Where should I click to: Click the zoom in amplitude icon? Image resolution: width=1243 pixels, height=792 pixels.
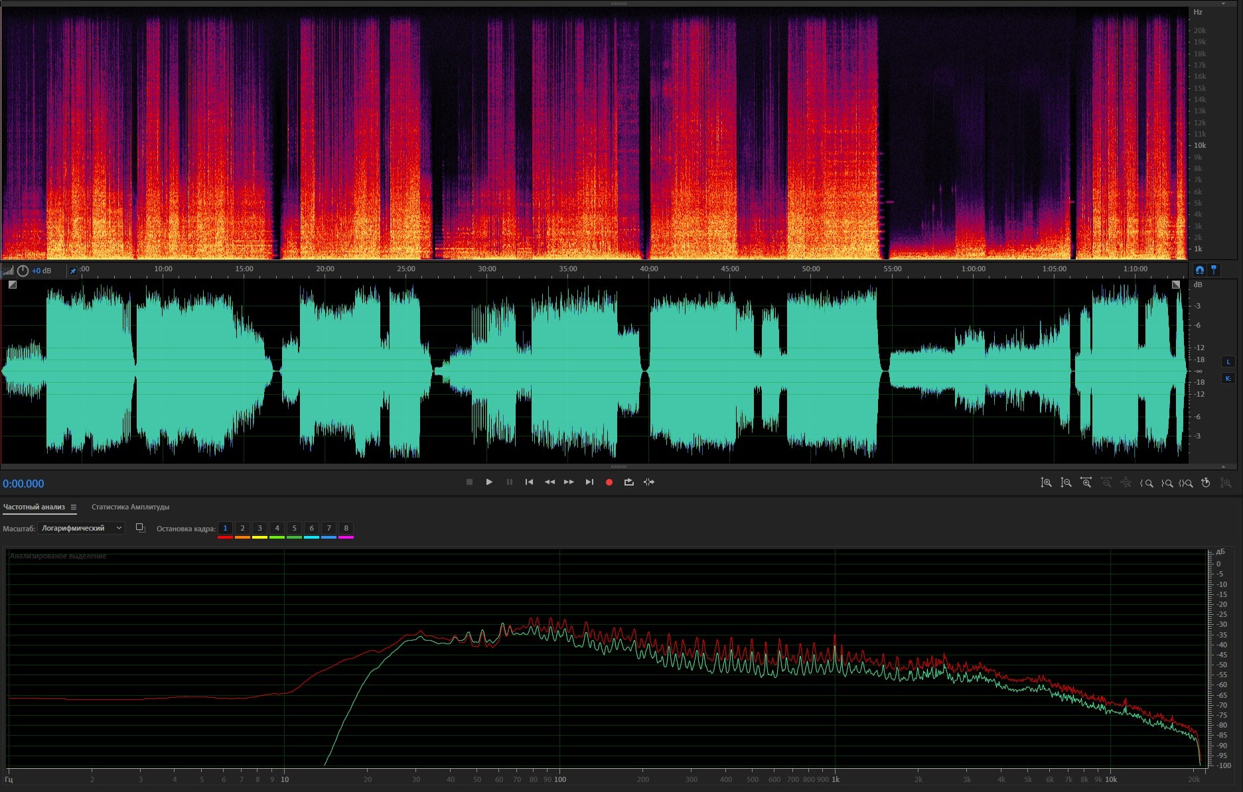1046,483
